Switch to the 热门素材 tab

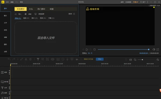point(41,9)
